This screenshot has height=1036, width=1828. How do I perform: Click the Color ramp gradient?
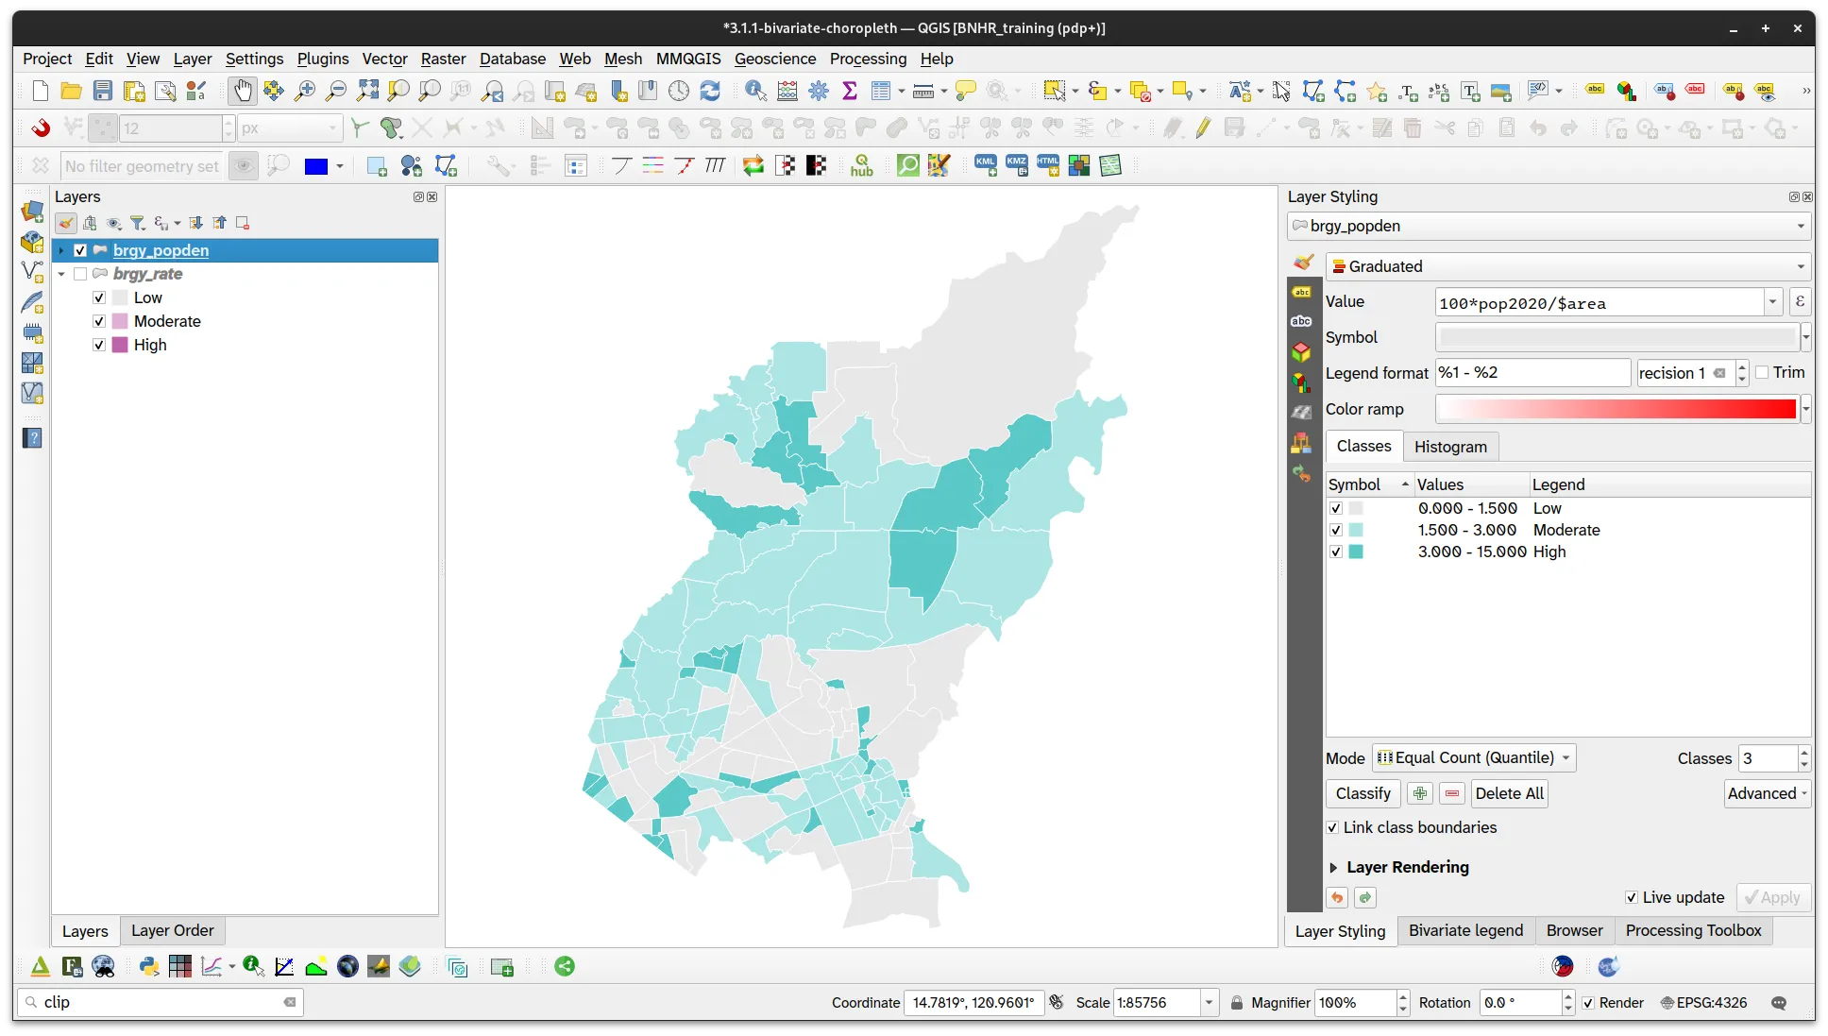point(1615,409)
